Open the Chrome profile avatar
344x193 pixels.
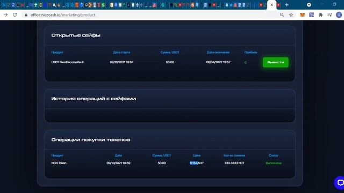339,15
